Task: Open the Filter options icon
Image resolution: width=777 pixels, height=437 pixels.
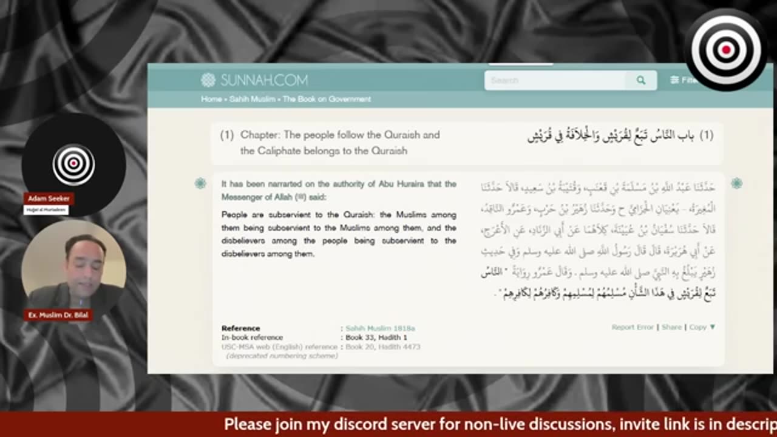Action: (x=674, y=80)
